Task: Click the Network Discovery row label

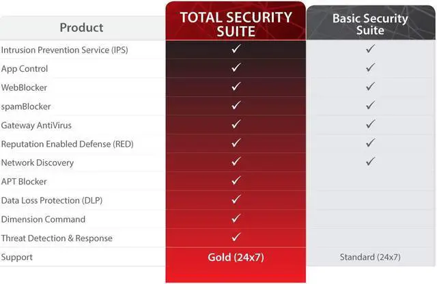Action: (38, 163)
